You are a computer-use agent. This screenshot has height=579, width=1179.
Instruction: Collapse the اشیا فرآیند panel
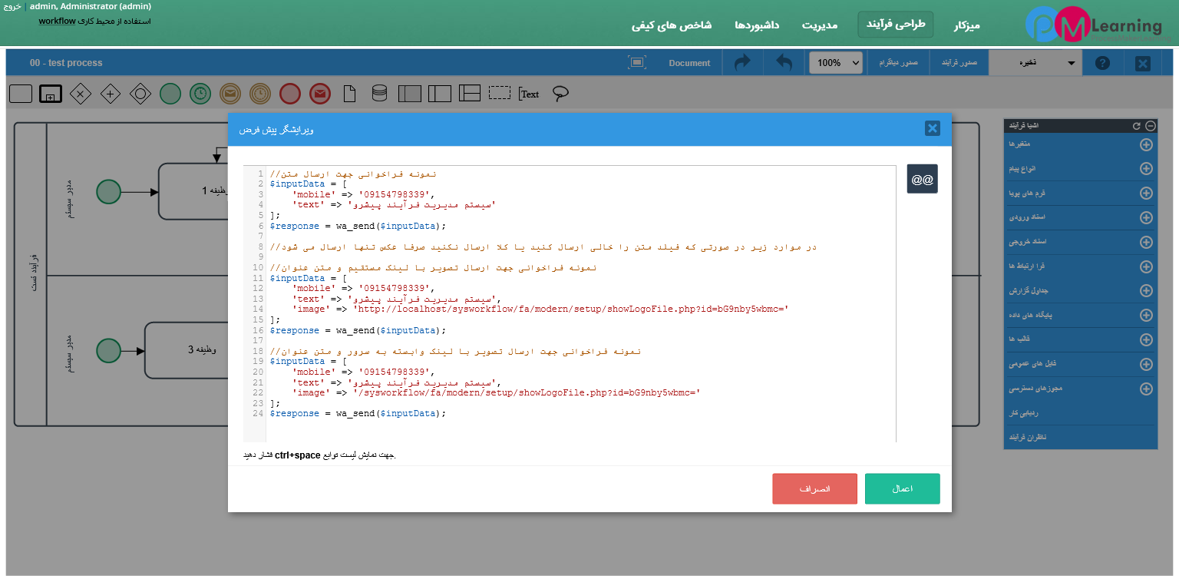click(x=1150, y=125)
